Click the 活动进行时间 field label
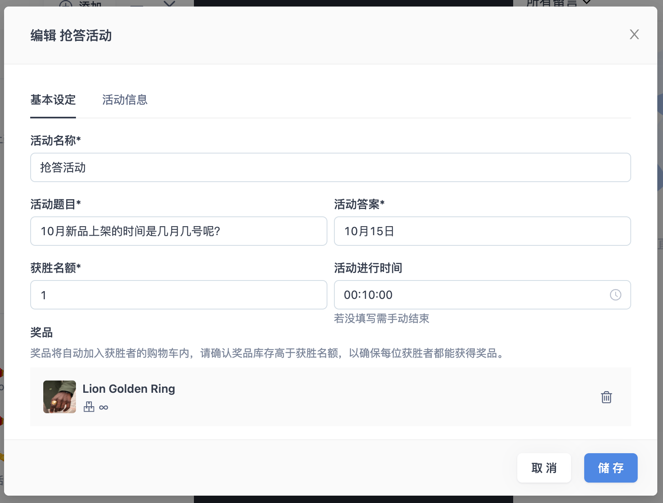The image size is (663, 503). point(368,268)
